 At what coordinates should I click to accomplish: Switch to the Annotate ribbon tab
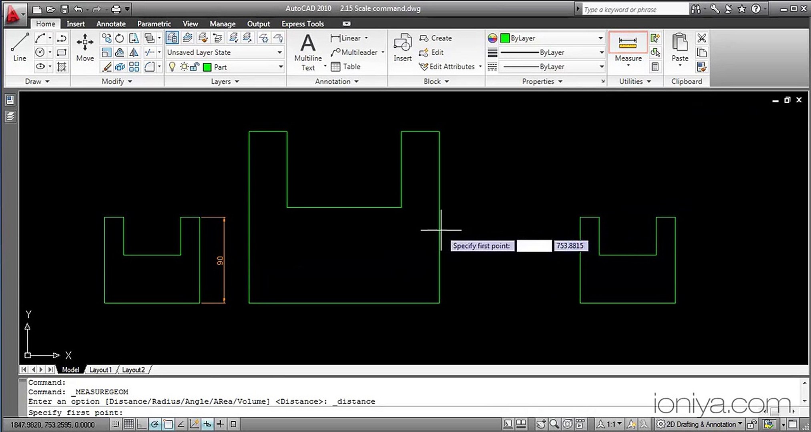111,24
